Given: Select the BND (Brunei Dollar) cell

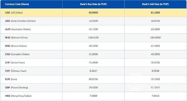Looking at the screenshot, I should click(31, 46).
